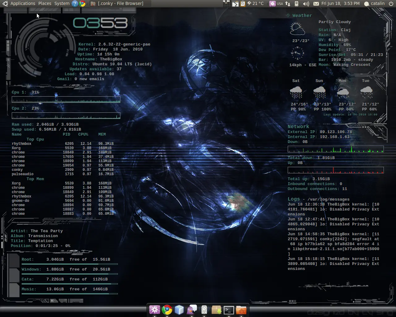Click the Artist: The Tea Party line

point(37,231)
